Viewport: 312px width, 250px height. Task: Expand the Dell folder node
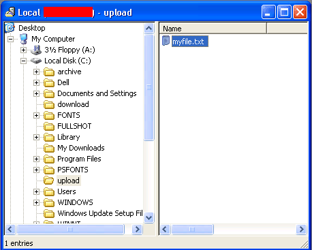pos(36,82)
